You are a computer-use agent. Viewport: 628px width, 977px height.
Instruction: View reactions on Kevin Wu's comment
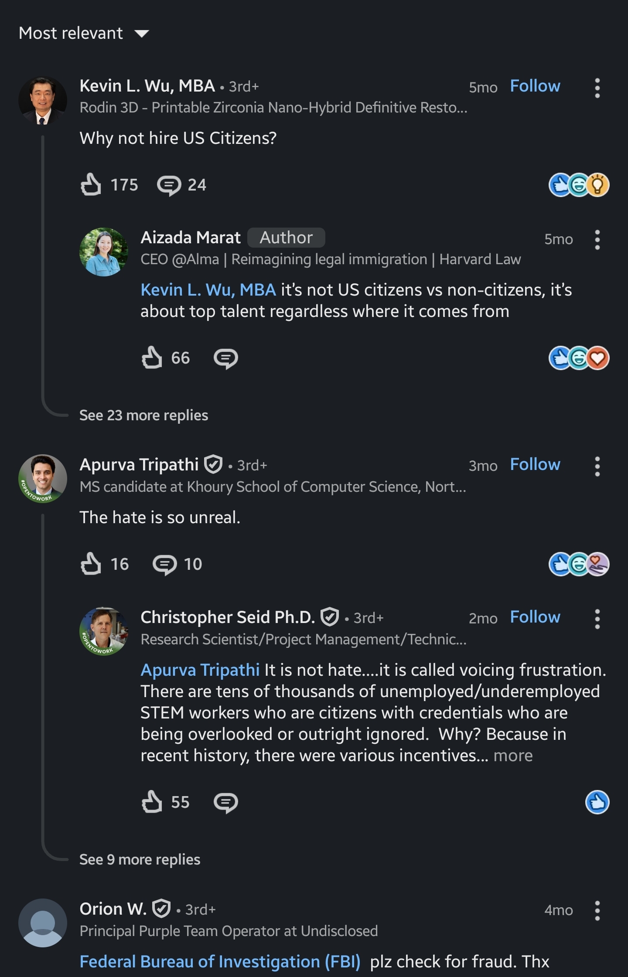pyautogui.click(x=579, y=185)
